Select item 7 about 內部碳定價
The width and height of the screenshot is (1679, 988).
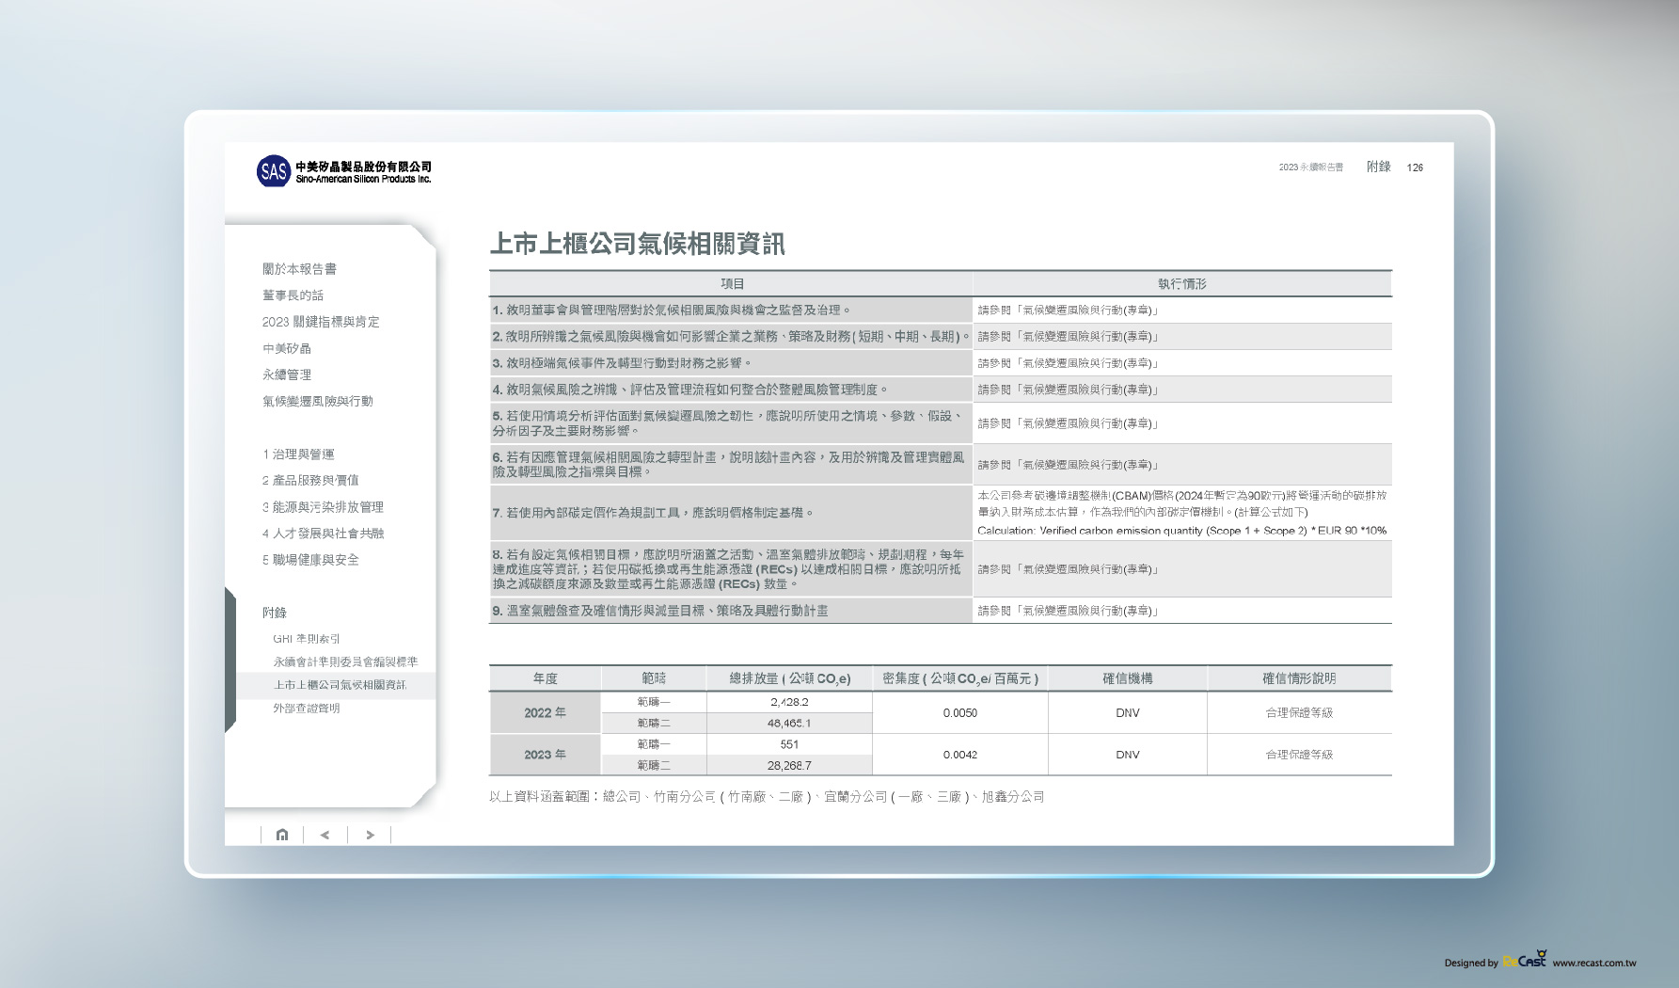[731, 513]
